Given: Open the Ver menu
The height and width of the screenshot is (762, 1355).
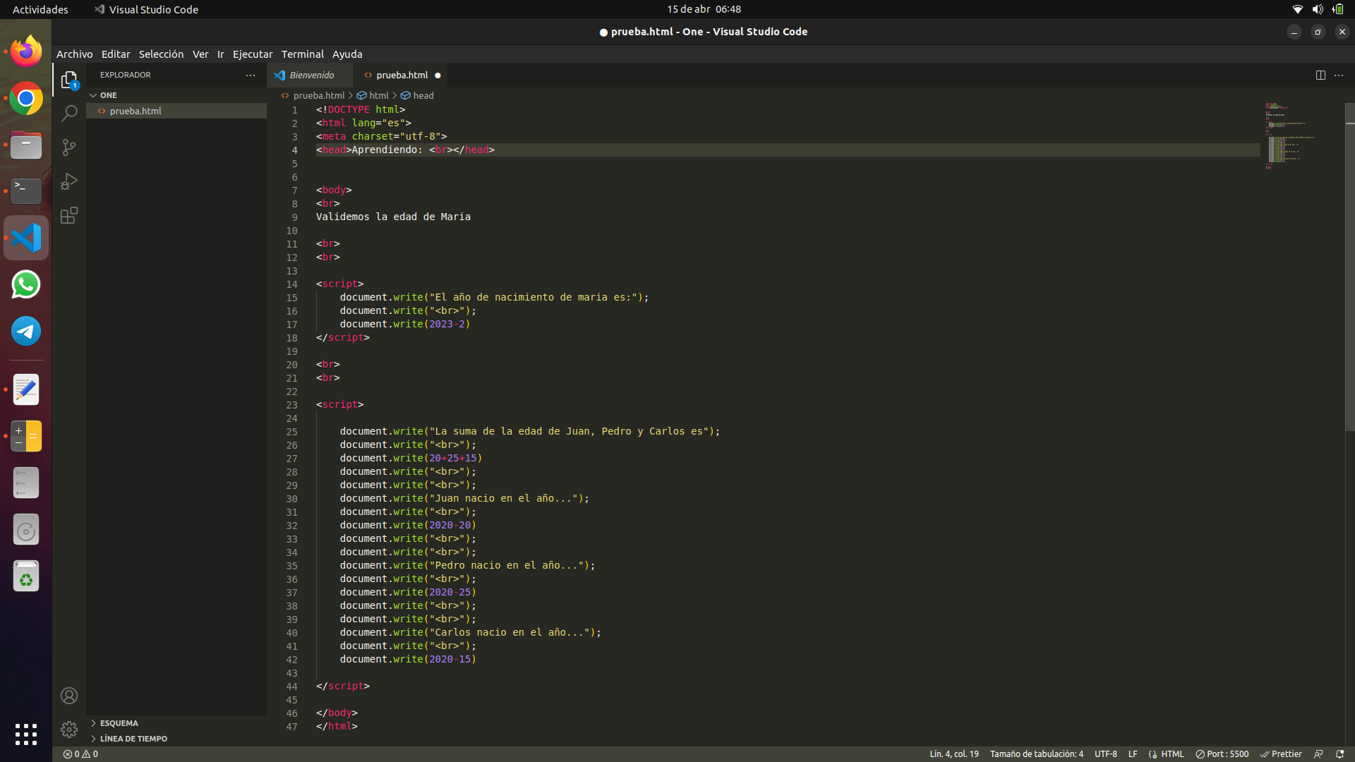Looking at the screenshot, I should tap(200, 54).
